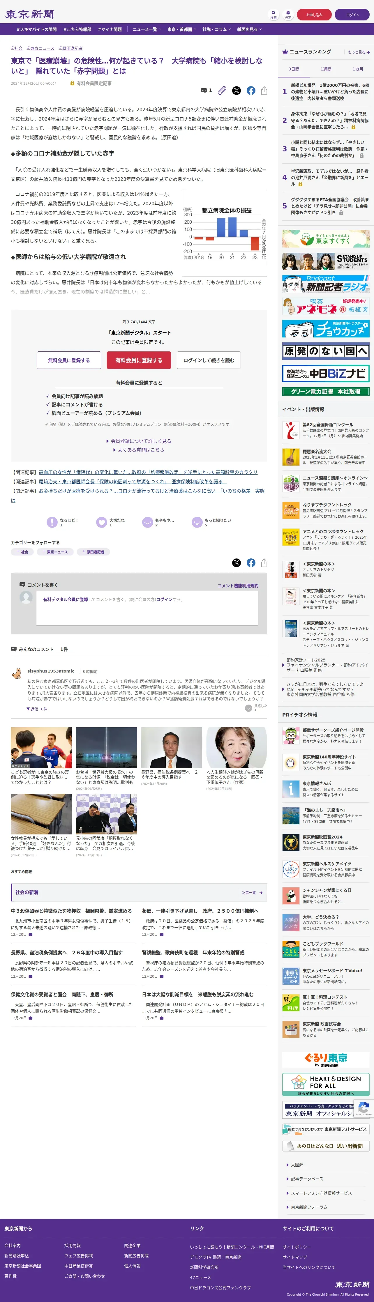Click 記事一覧 in the 社会の新着 header
This screenshot has height=1302, width=374.
point(252,893)
